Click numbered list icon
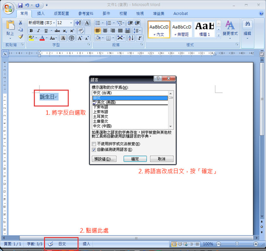This screenshot has width=266, height=251. tap(109, 23)
